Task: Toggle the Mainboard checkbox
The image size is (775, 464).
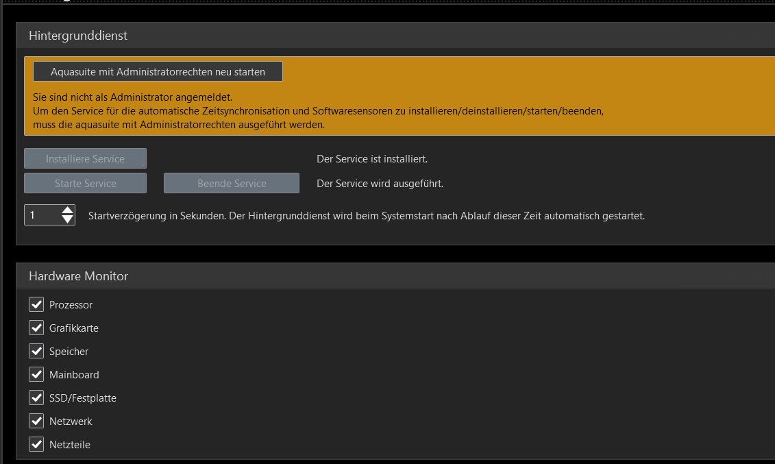Action: pos(36,374)
